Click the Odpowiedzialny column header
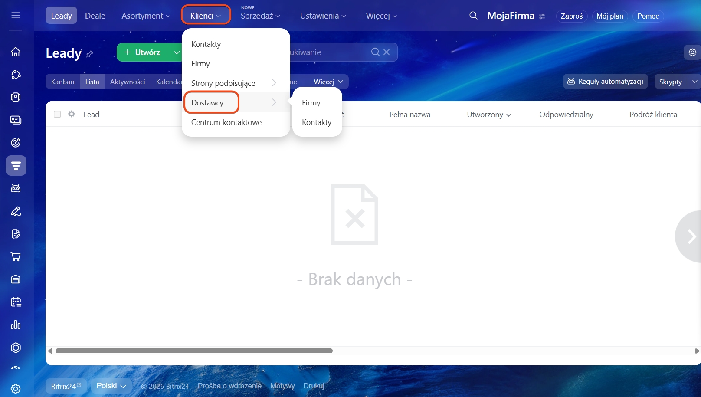Viewport: 701px width, 397px height. click(x=566, y=115)
